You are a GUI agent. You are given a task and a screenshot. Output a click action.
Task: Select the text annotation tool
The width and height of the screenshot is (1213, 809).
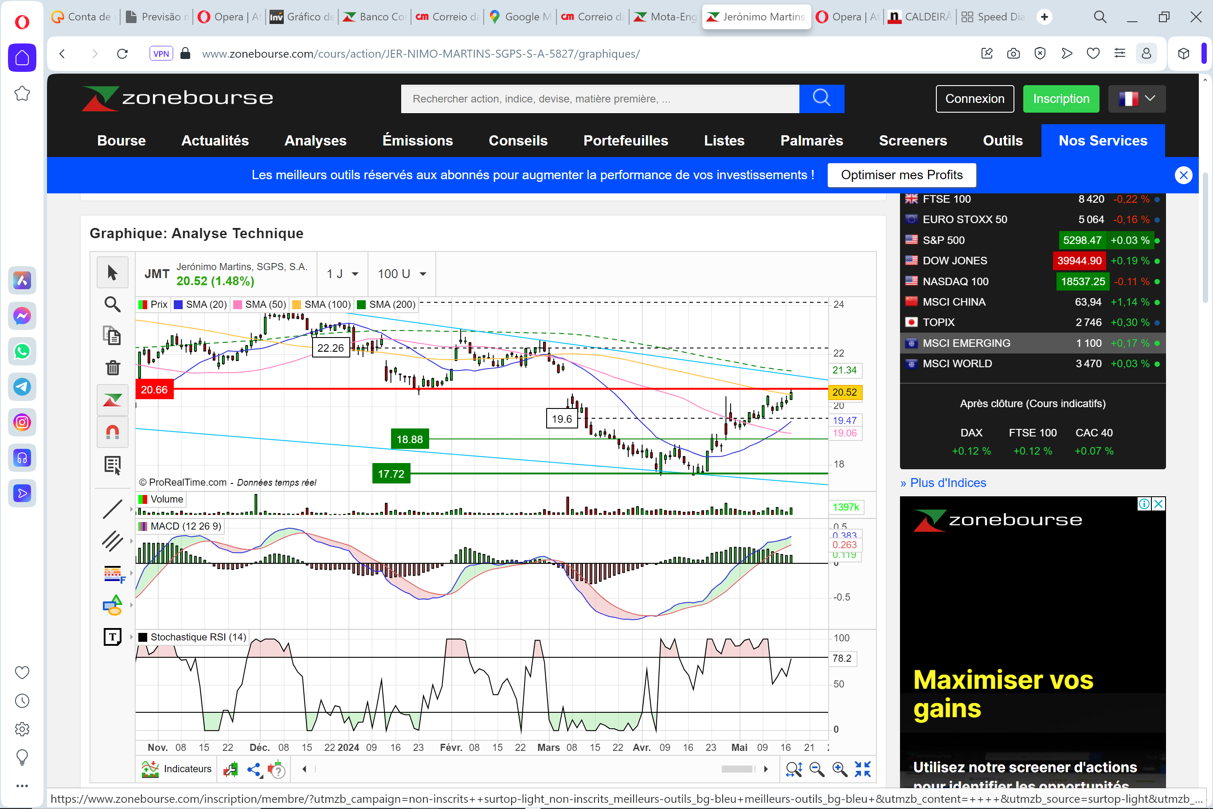[x=113, y=636]
